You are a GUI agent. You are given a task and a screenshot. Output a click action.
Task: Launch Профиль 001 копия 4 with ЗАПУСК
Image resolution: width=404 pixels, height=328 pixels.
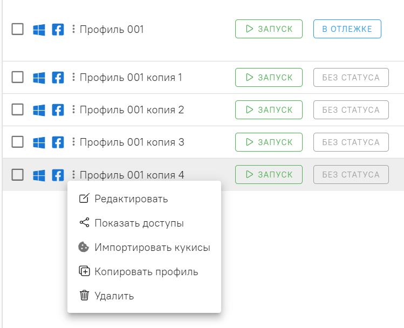coord(269,174)
